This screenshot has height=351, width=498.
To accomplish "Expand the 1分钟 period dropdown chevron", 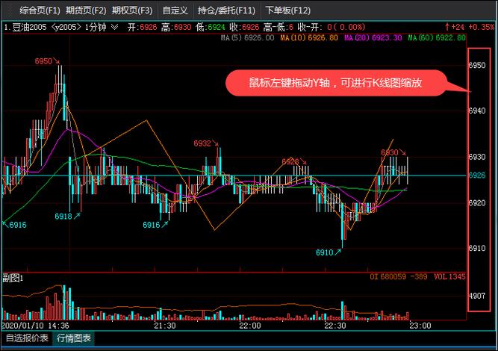I will (114, 28).
